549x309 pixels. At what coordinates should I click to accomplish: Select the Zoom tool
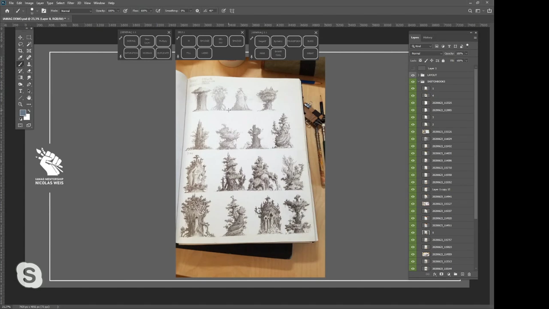coord(20,104)
